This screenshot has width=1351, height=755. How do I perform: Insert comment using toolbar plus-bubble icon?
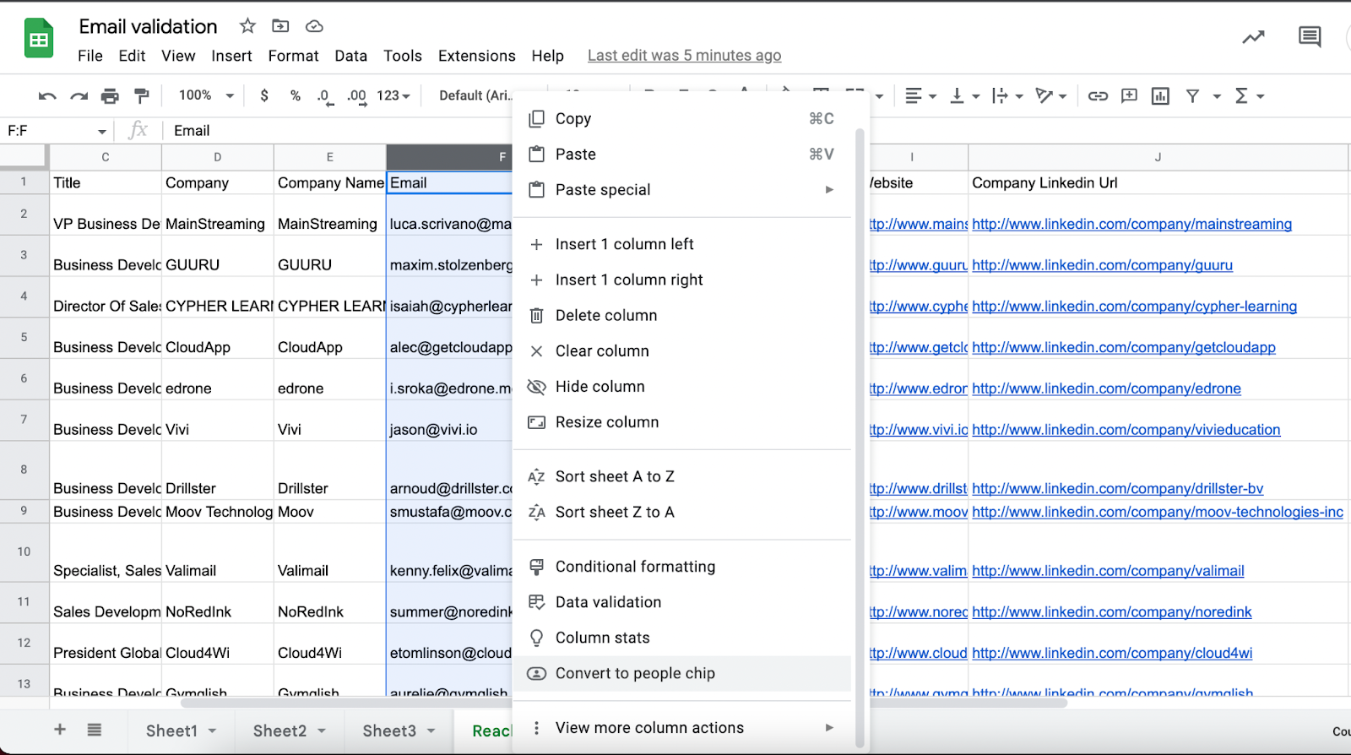coord(1129,95)
